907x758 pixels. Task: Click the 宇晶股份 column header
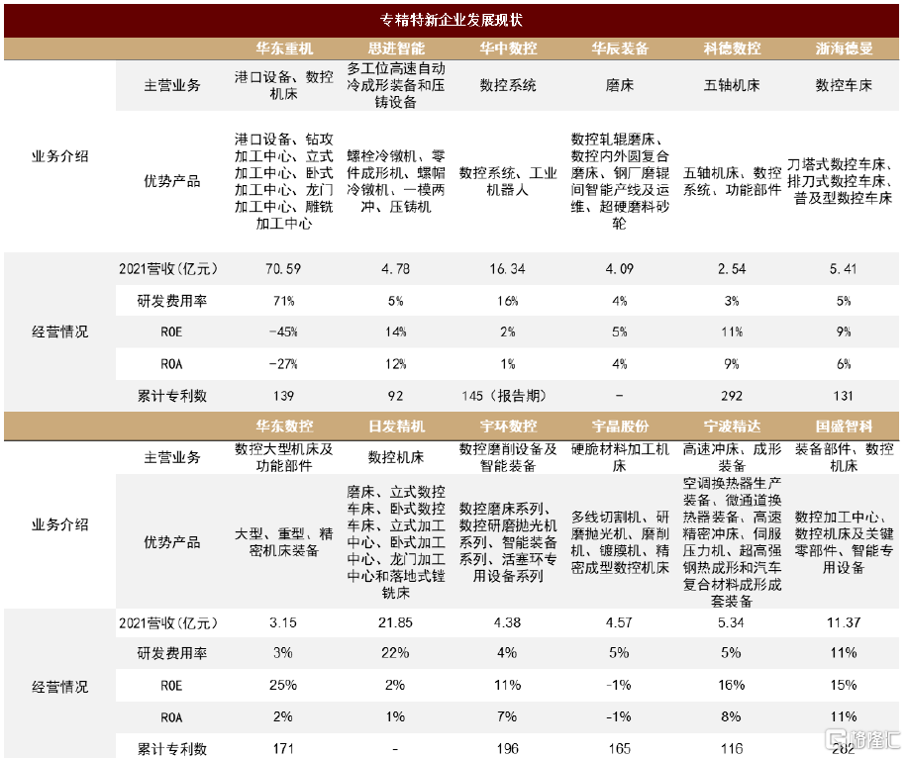(620, 426)
